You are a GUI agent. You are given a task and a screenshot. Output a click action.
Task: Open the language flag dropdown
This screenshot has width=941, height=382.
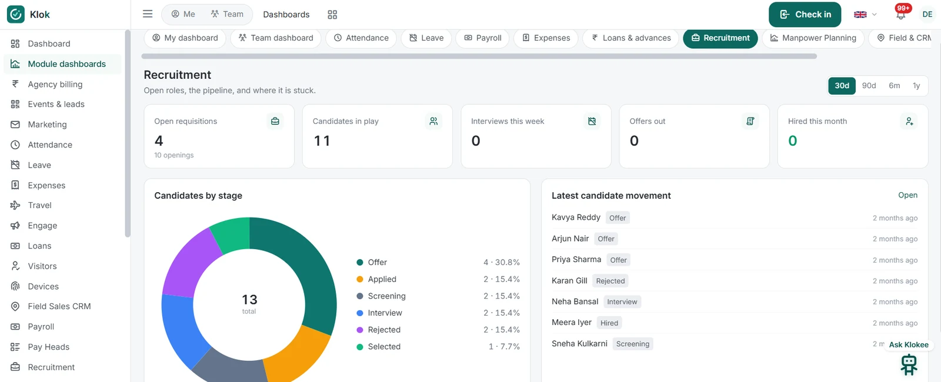click(865, 14)
